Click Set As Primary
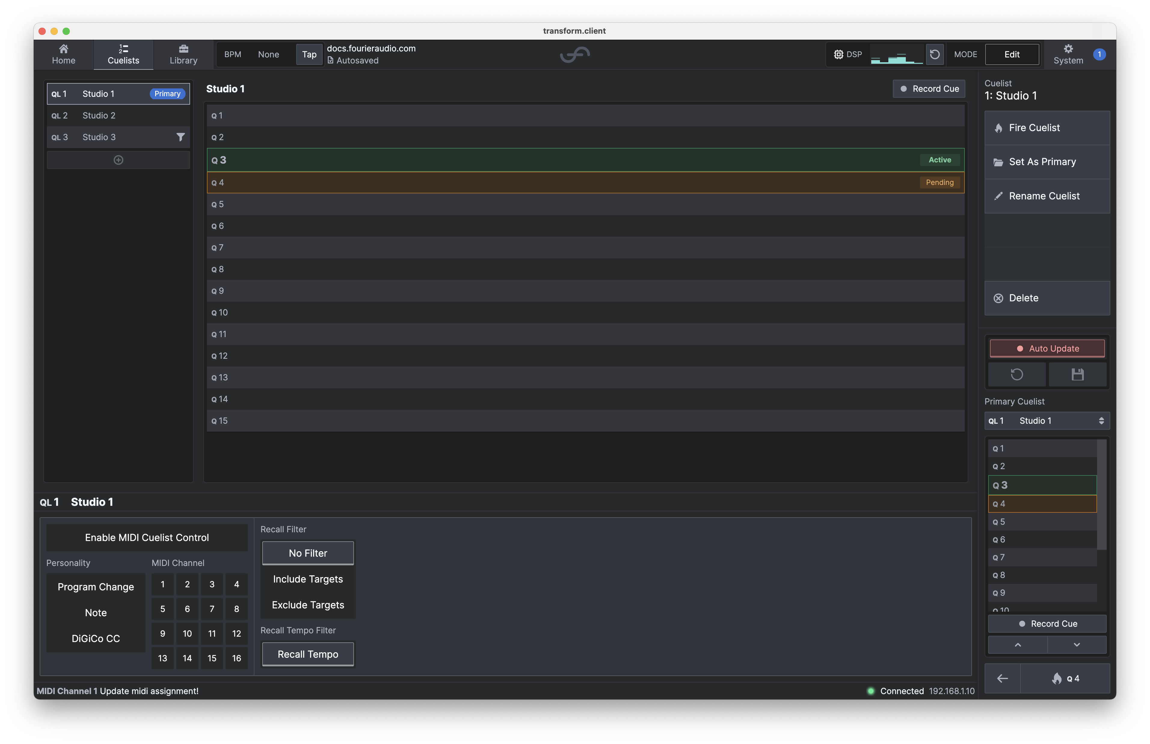 click(1047, 162)
